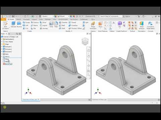
Task: Select the Decal tool
Action: coord(43,22)
